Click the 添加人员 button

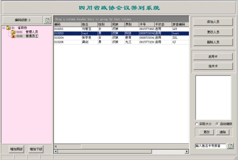coord(213,22)
